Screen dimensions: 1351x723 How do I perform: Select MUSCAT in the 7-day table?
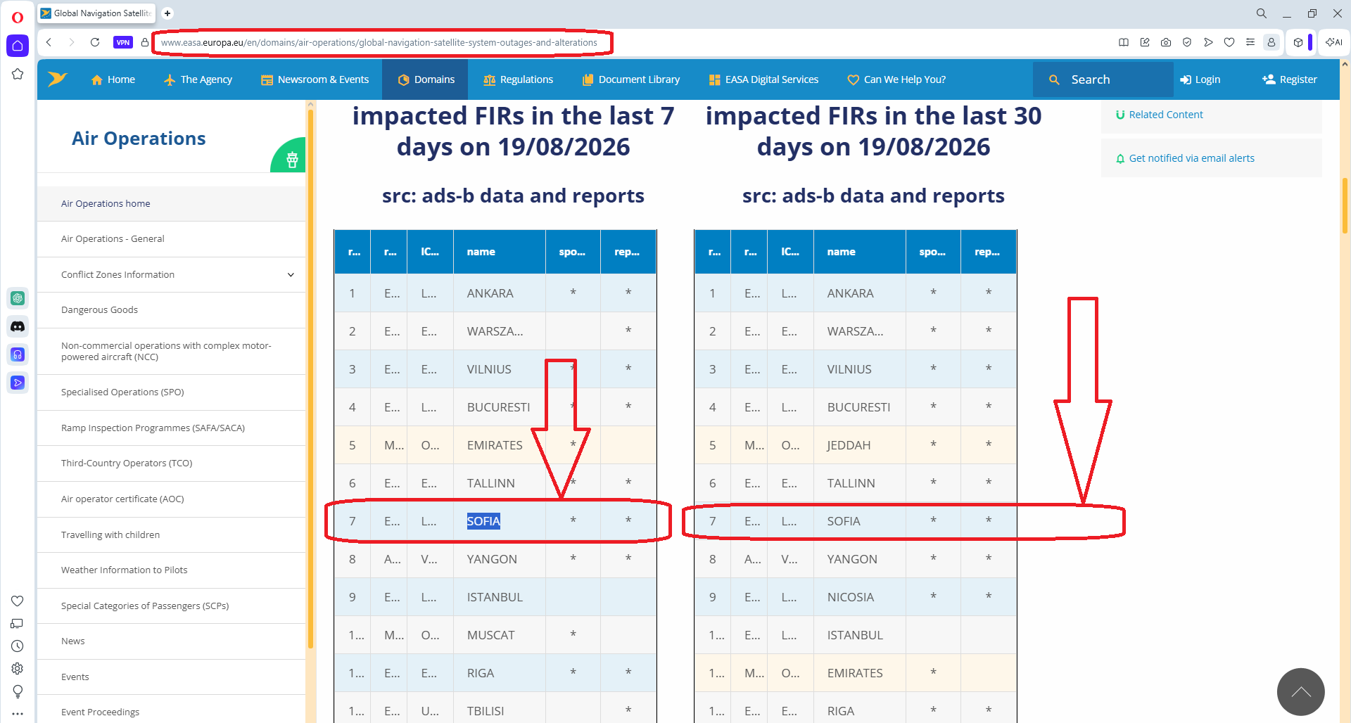(x=490, y=635)
